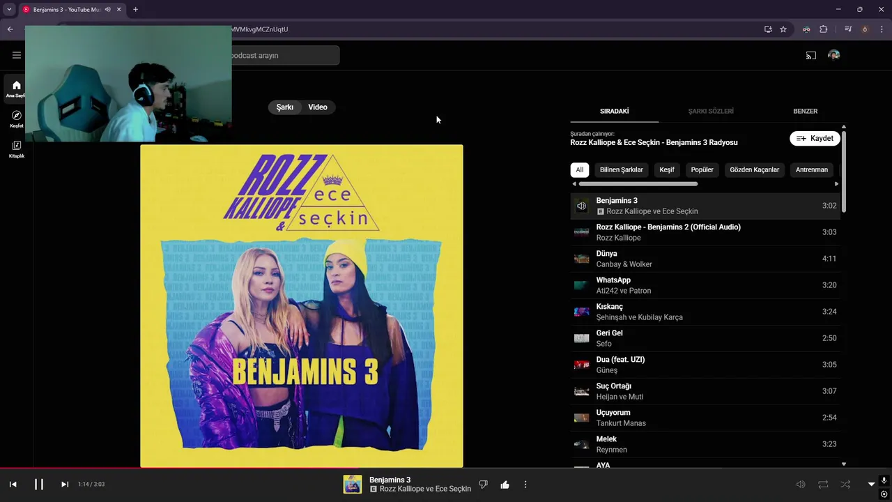Click the queue vertical scrollbar thumb
The height and width of the screenshot is (502, 892).
point(844,171)
